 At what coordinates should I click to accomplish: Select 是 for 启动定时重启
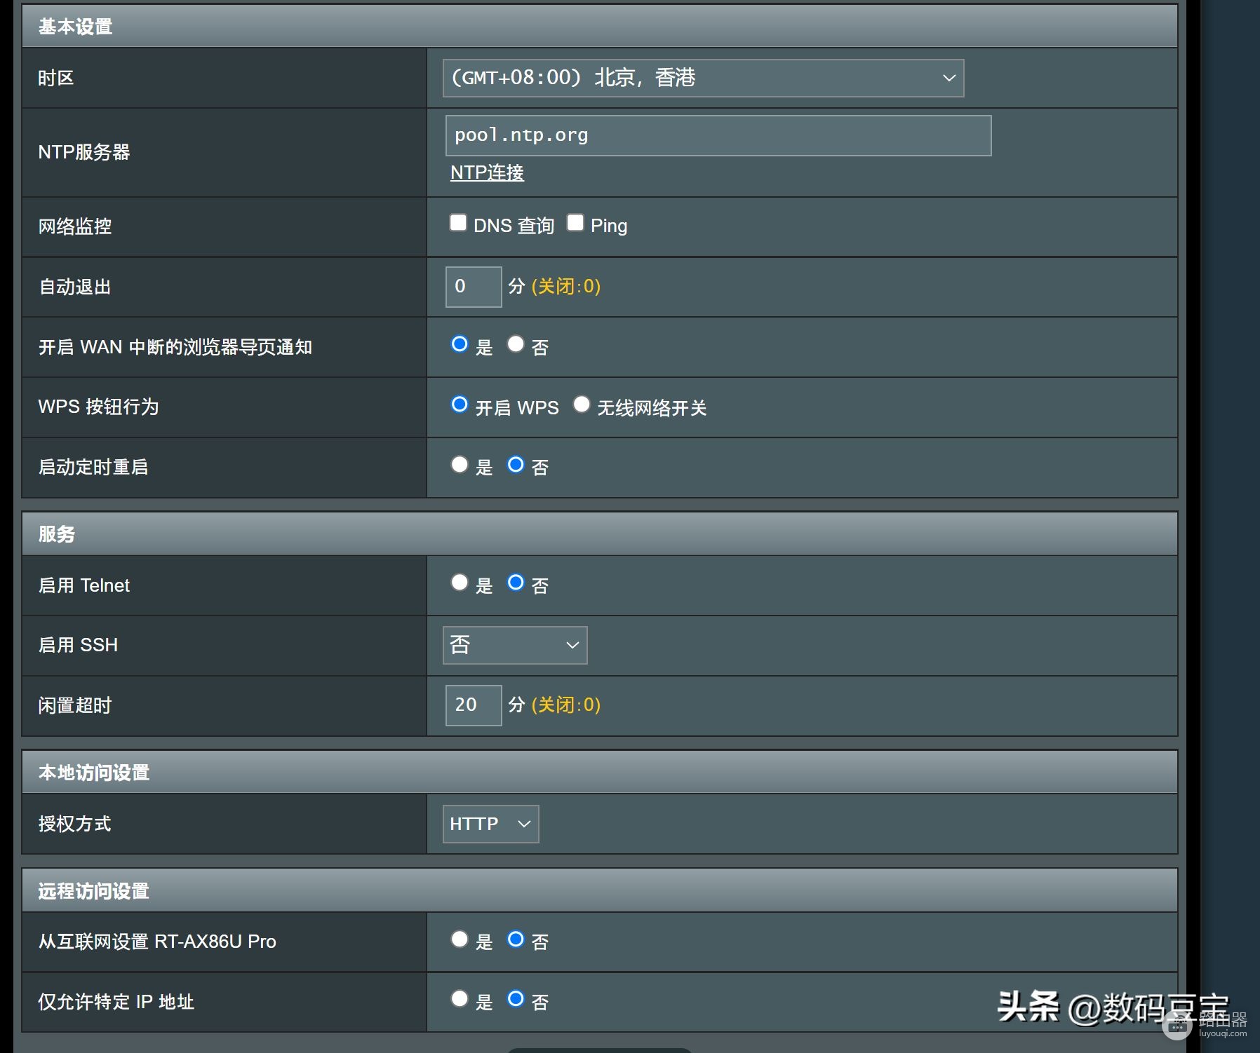coord(460,465)
